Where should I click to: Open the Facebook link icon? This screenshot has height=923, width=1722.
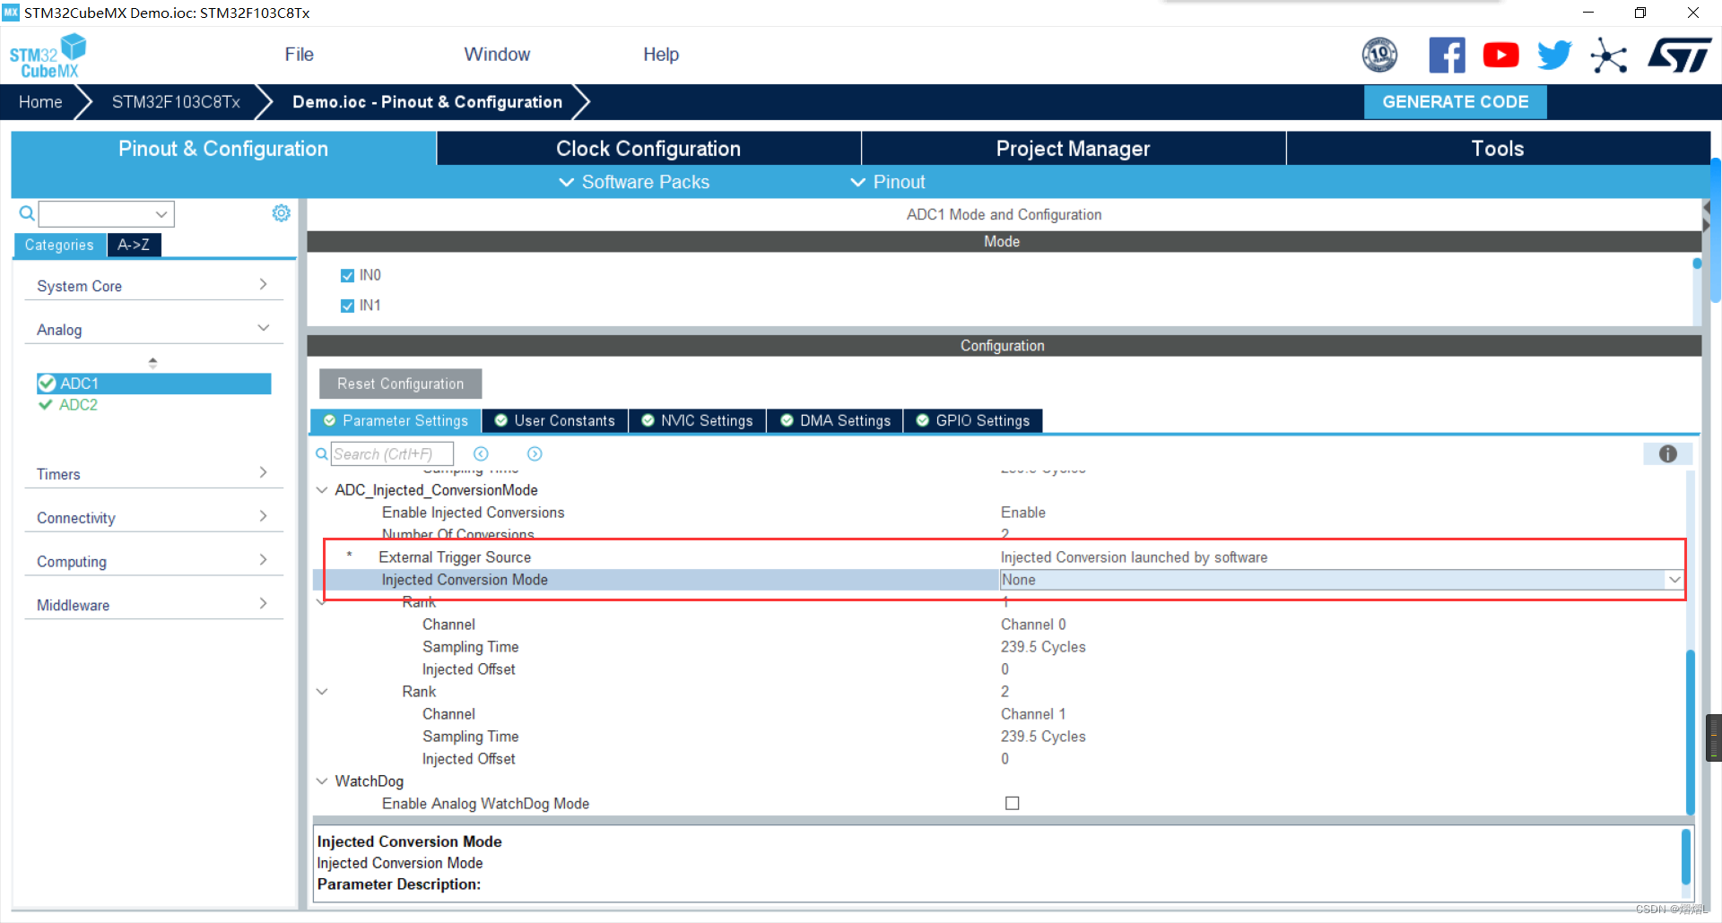coord(1447,56)
